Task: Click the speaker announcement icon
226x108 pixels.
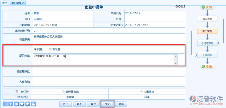Action: pyautogui.click(x=16, y=104)
